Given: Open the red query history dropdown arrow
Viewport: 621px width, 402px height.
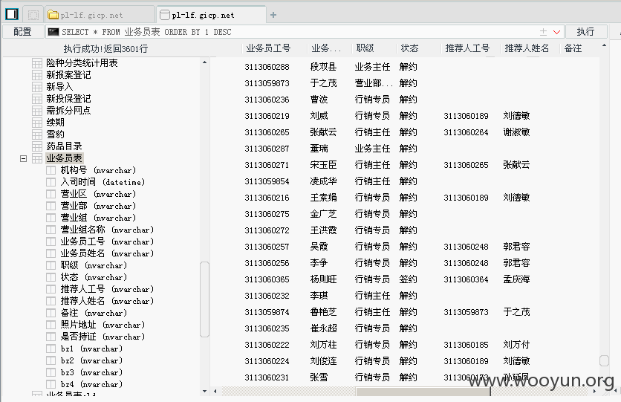Looking at the screenshot, I should (x=556, y=32).
